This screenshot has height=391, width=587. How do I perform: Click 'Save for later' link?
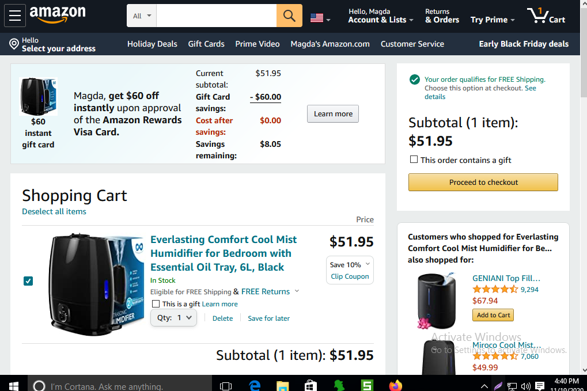(268, 318)
